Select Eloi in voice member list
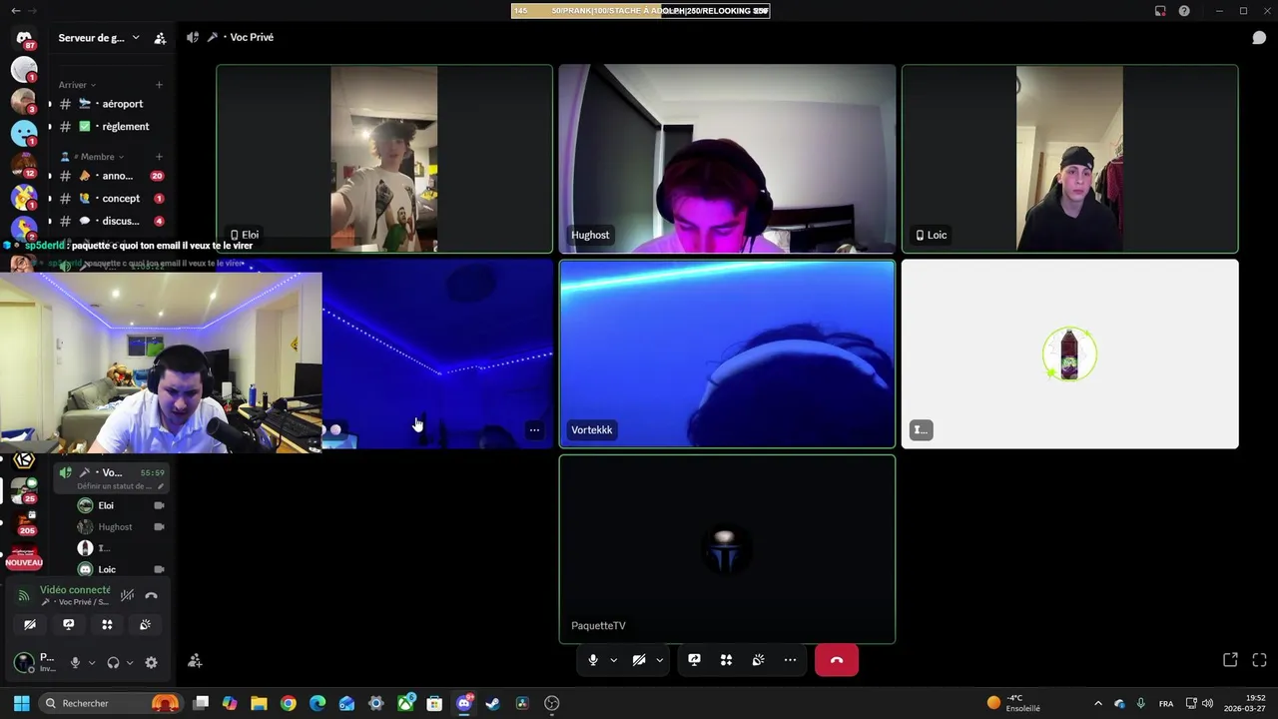Screen dimensions: 1278x719 click(121, 505)
